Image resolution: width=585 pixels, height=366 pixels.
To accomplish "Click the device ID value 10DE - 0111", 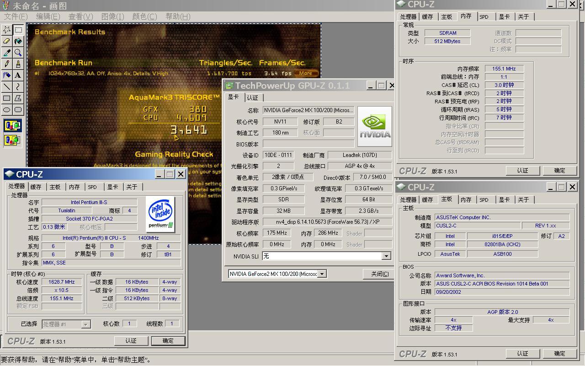I will point(278,155).
